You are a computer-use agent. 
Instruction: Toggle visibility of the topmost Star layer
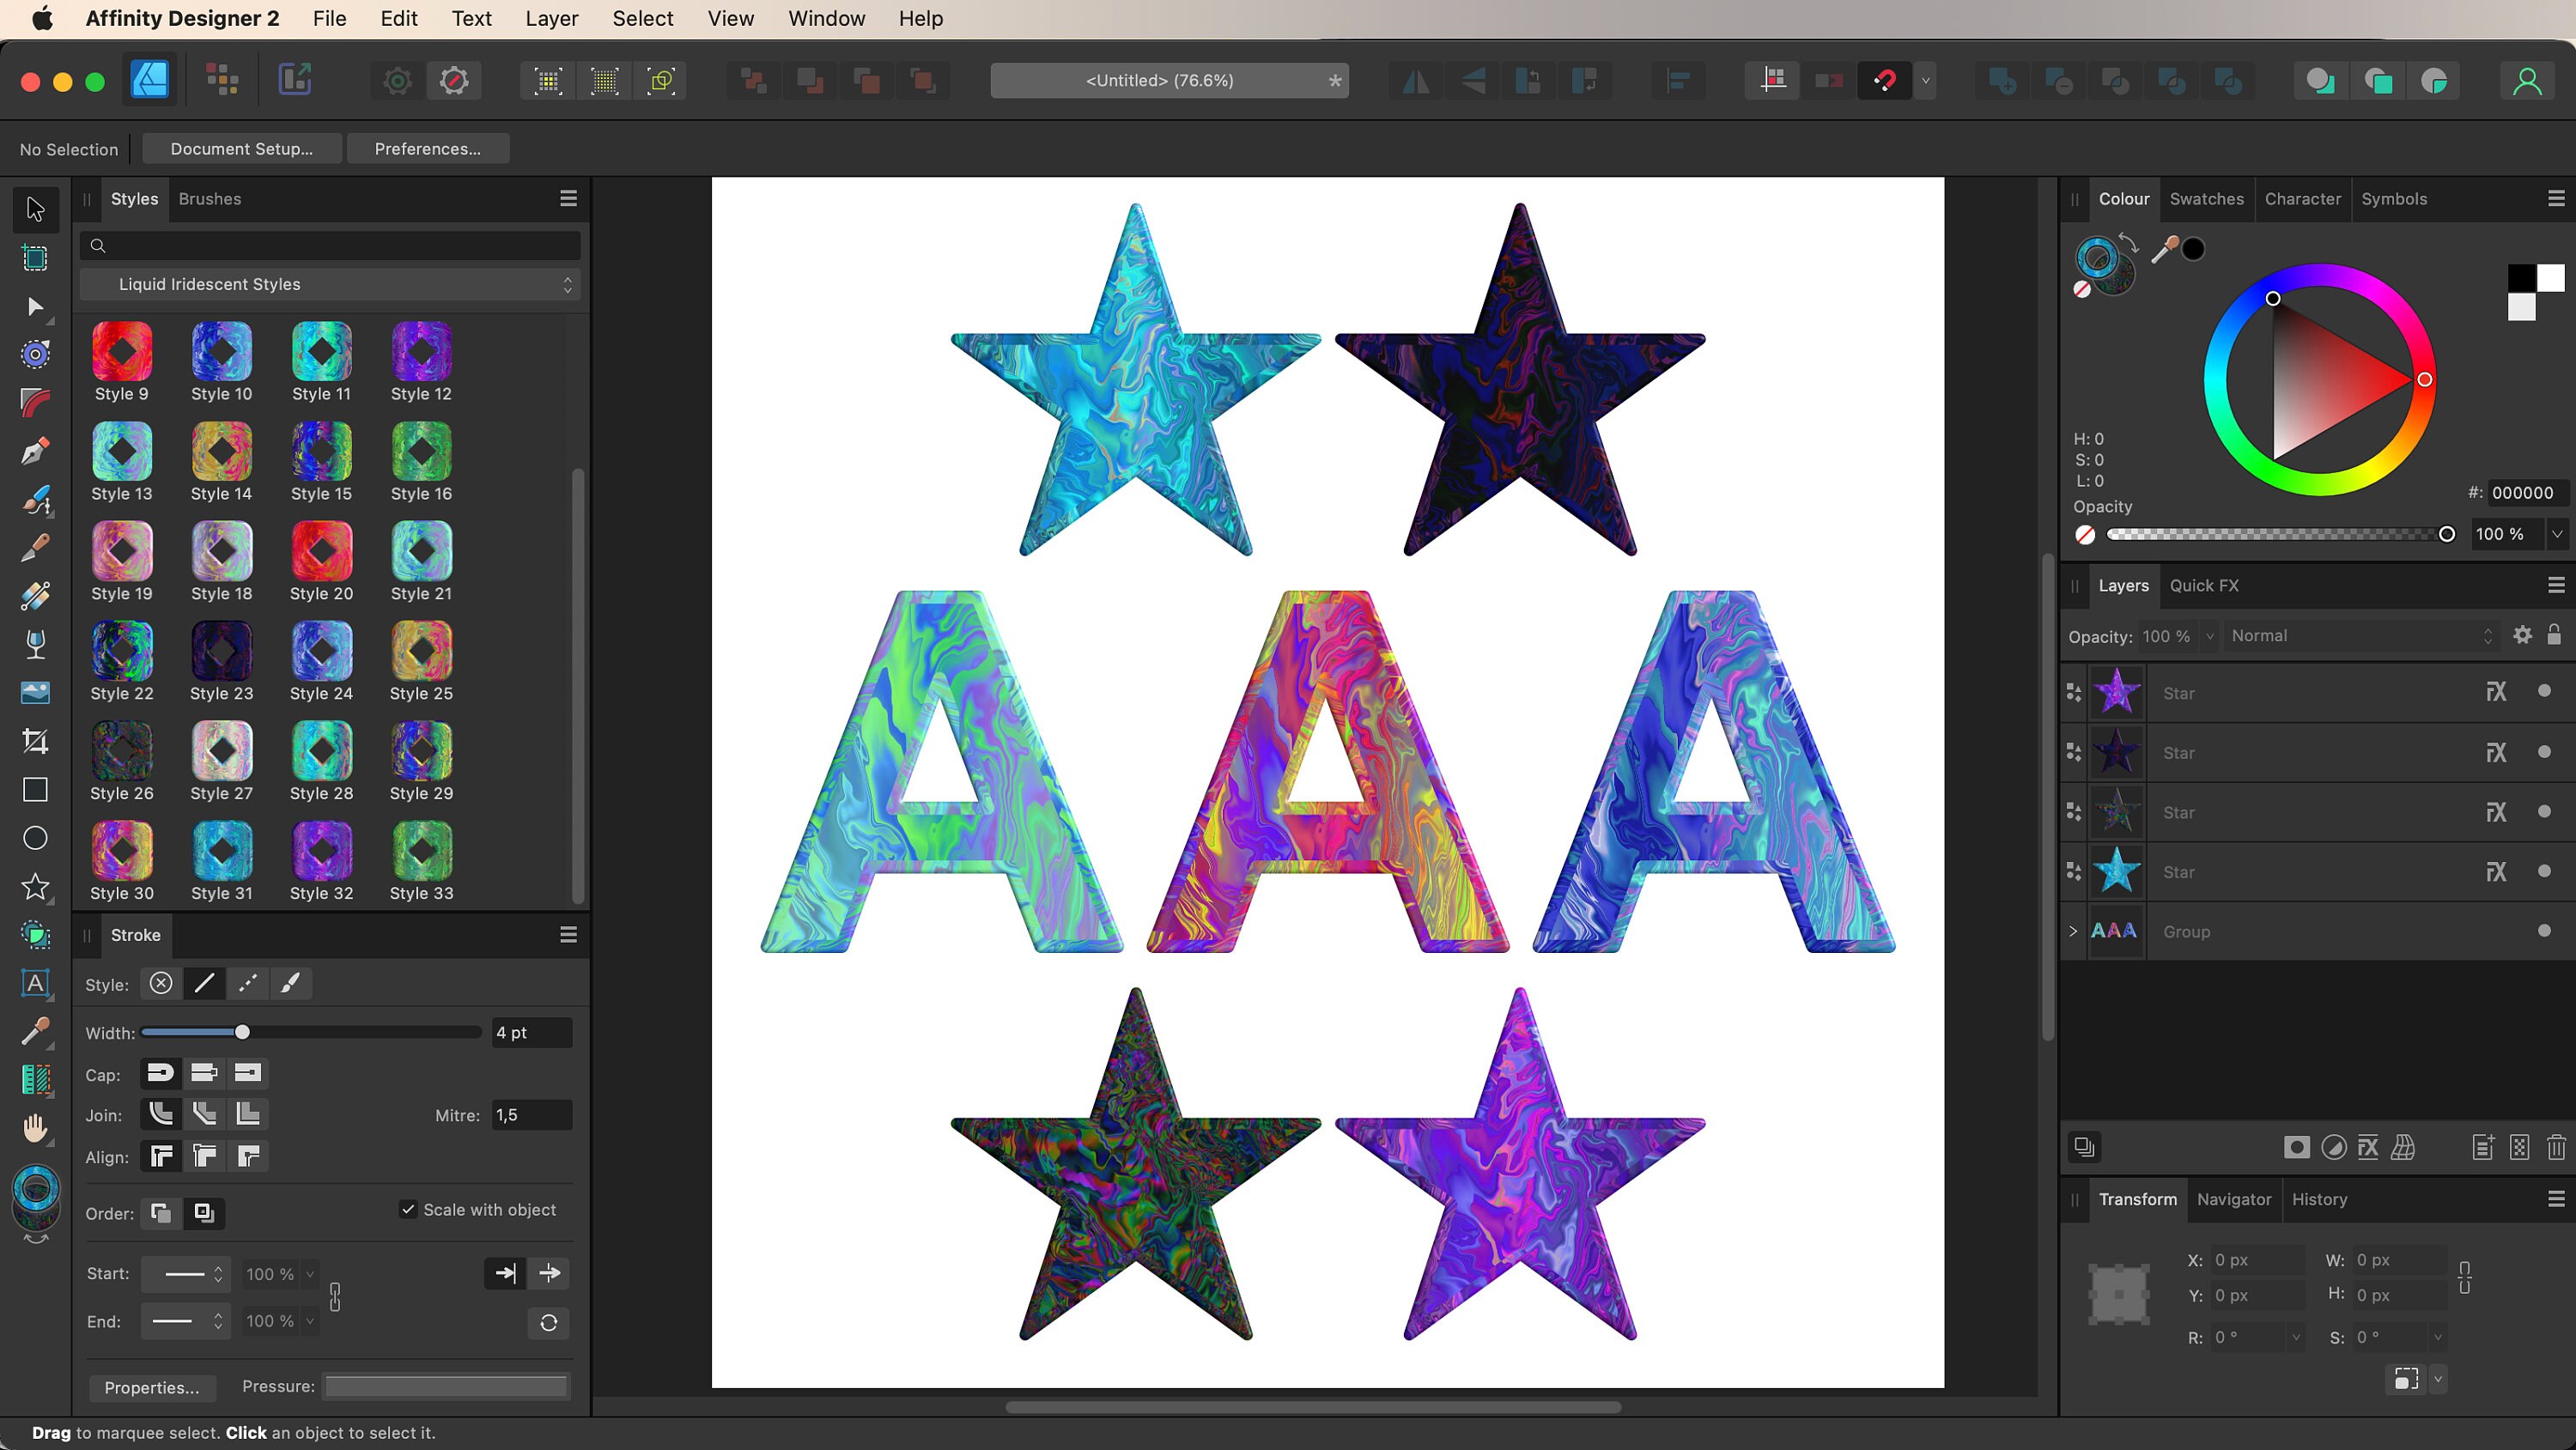(x=2544, y=691)
